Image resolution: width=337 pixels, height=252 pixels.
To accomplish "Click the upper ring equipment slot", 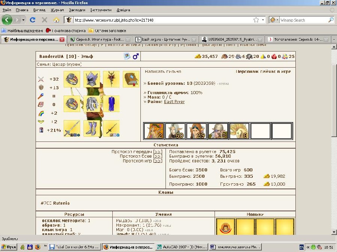I will [72, 79].
